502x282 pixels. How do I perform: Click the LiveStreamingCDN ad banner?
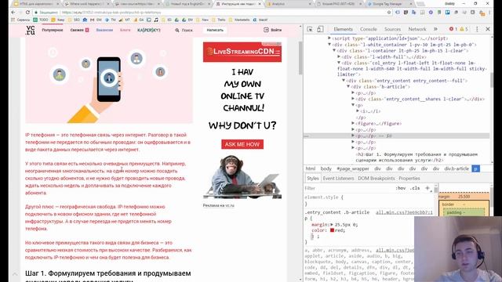pos(242,52)
